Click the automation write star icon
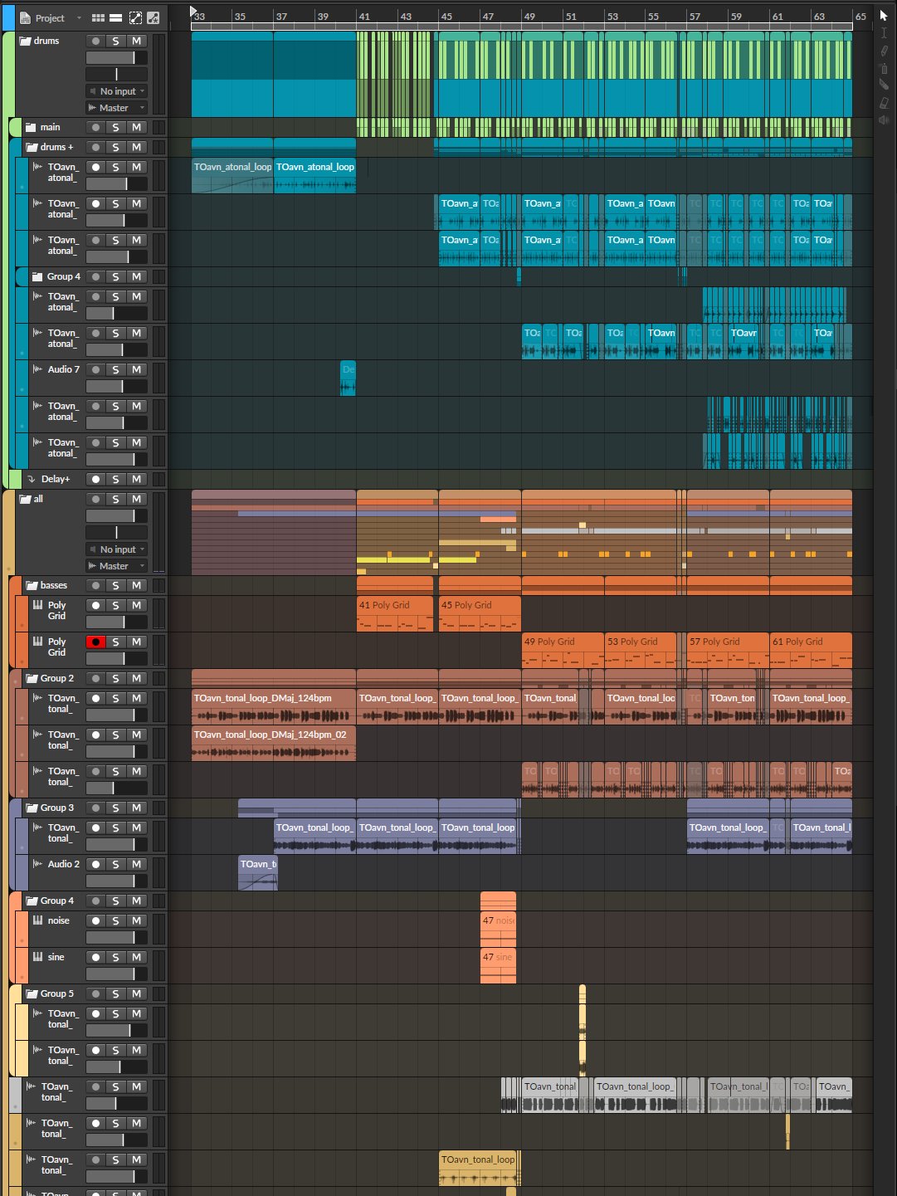Screen dimensions: 897x1196 [x=153, y=17]
